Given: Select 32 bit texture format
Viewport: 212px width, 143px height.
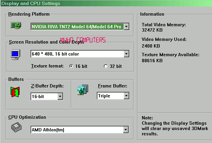Looking at the screenshot, I should 106,66.
